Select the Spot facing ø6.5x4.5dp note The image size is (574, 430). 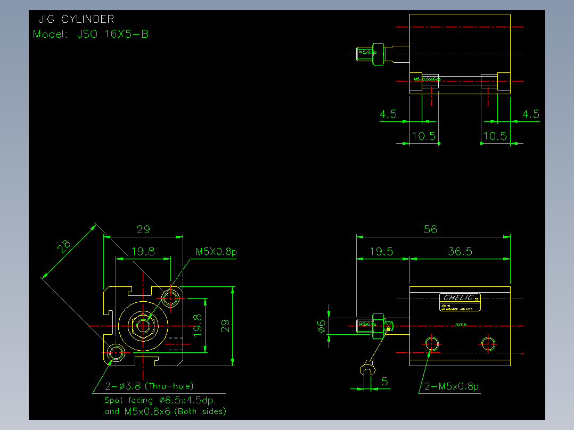point(160,400)
